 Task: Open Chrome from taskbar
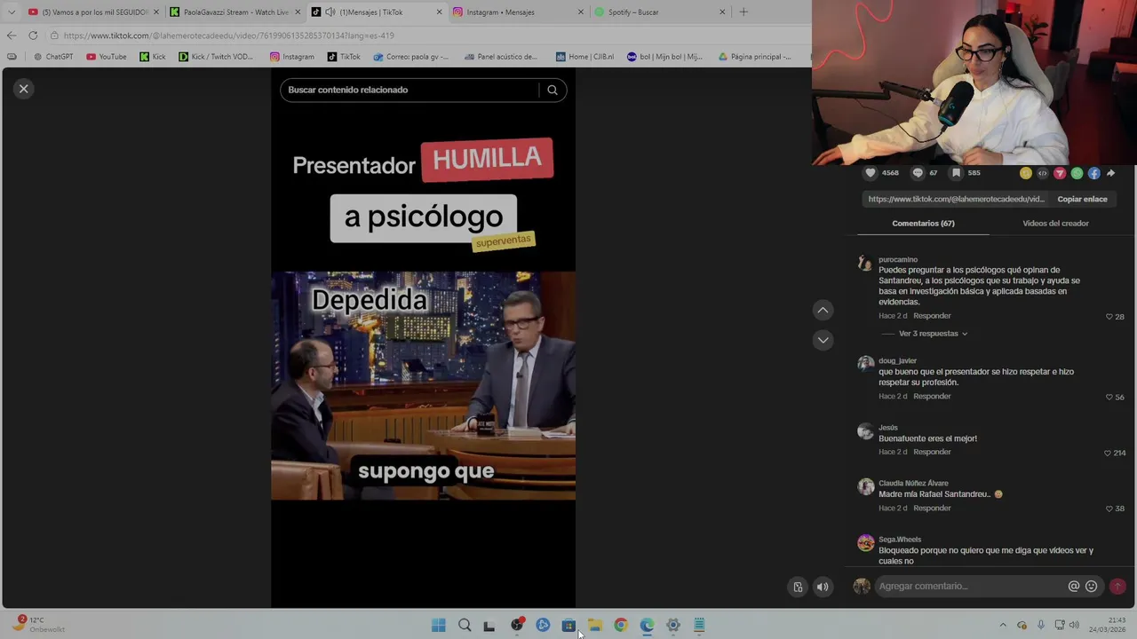(x=621, y=626)
